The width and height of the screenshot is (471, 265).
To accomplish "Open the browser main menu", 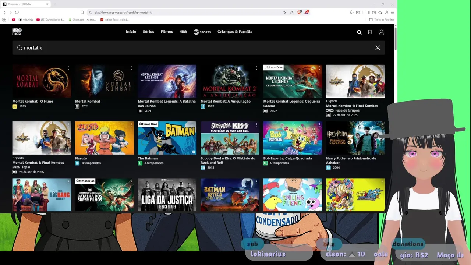I will (x=393, y=12).
